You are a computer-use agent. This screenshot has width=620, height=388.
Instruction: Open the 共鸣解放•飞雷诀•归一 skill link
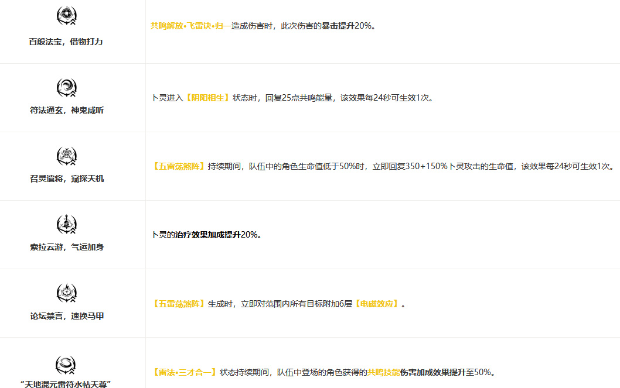pyautogui.click(x=190, y=26)
